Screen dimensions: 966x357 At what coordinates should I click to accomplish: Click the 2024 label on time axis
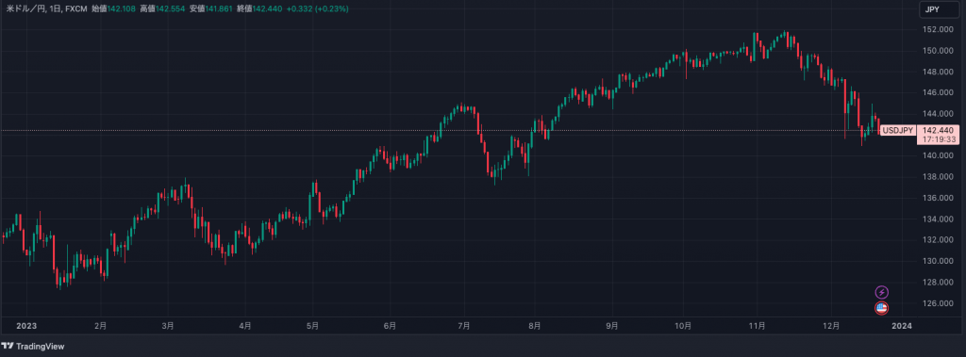[903, 326]
